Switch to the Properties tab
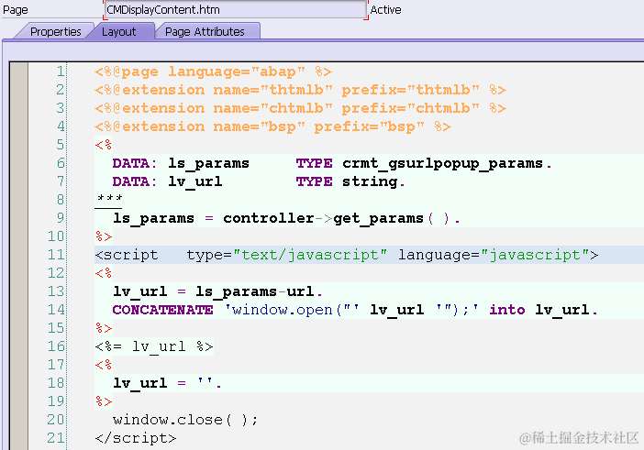The width and height of the screenshot is (644, 450). coord(55,31)
